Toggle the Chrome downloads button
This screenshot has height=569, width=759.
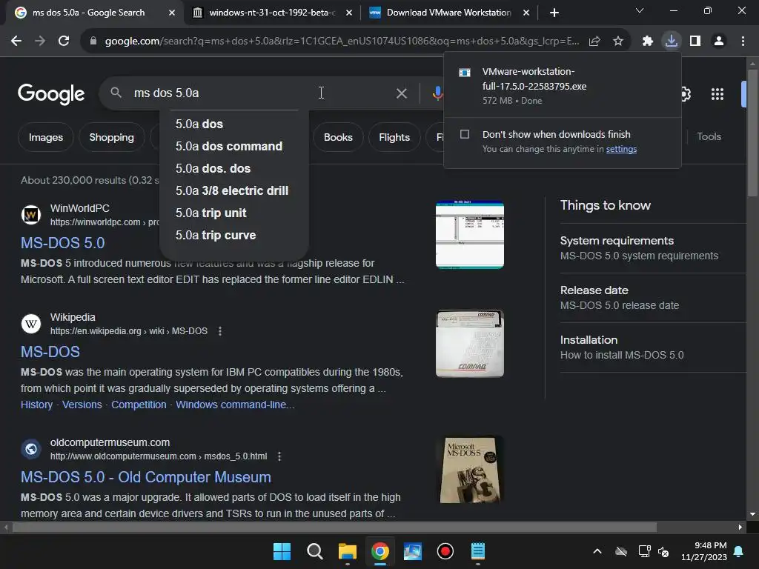tap(672, 41)
